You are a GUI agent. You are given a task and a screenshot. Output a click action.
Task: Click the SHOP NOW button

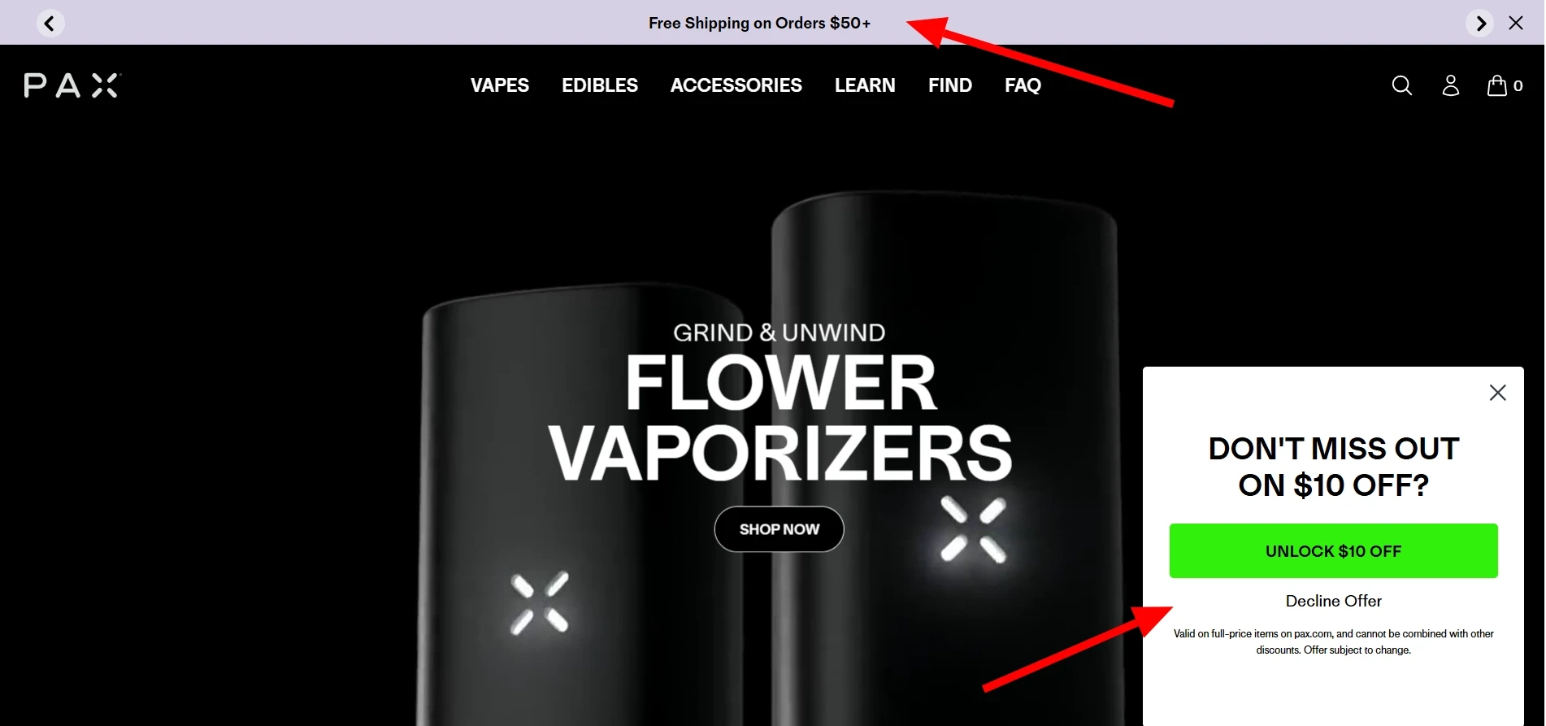click(x=779, y=529)
